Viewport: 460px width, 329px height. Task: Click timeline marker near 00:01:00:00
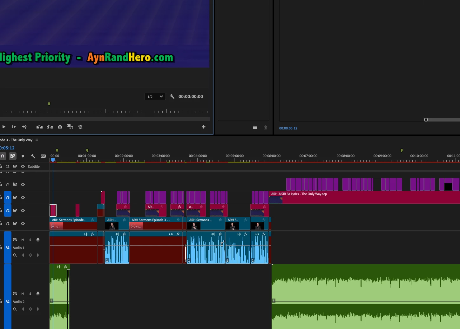[x=87, y=150]
